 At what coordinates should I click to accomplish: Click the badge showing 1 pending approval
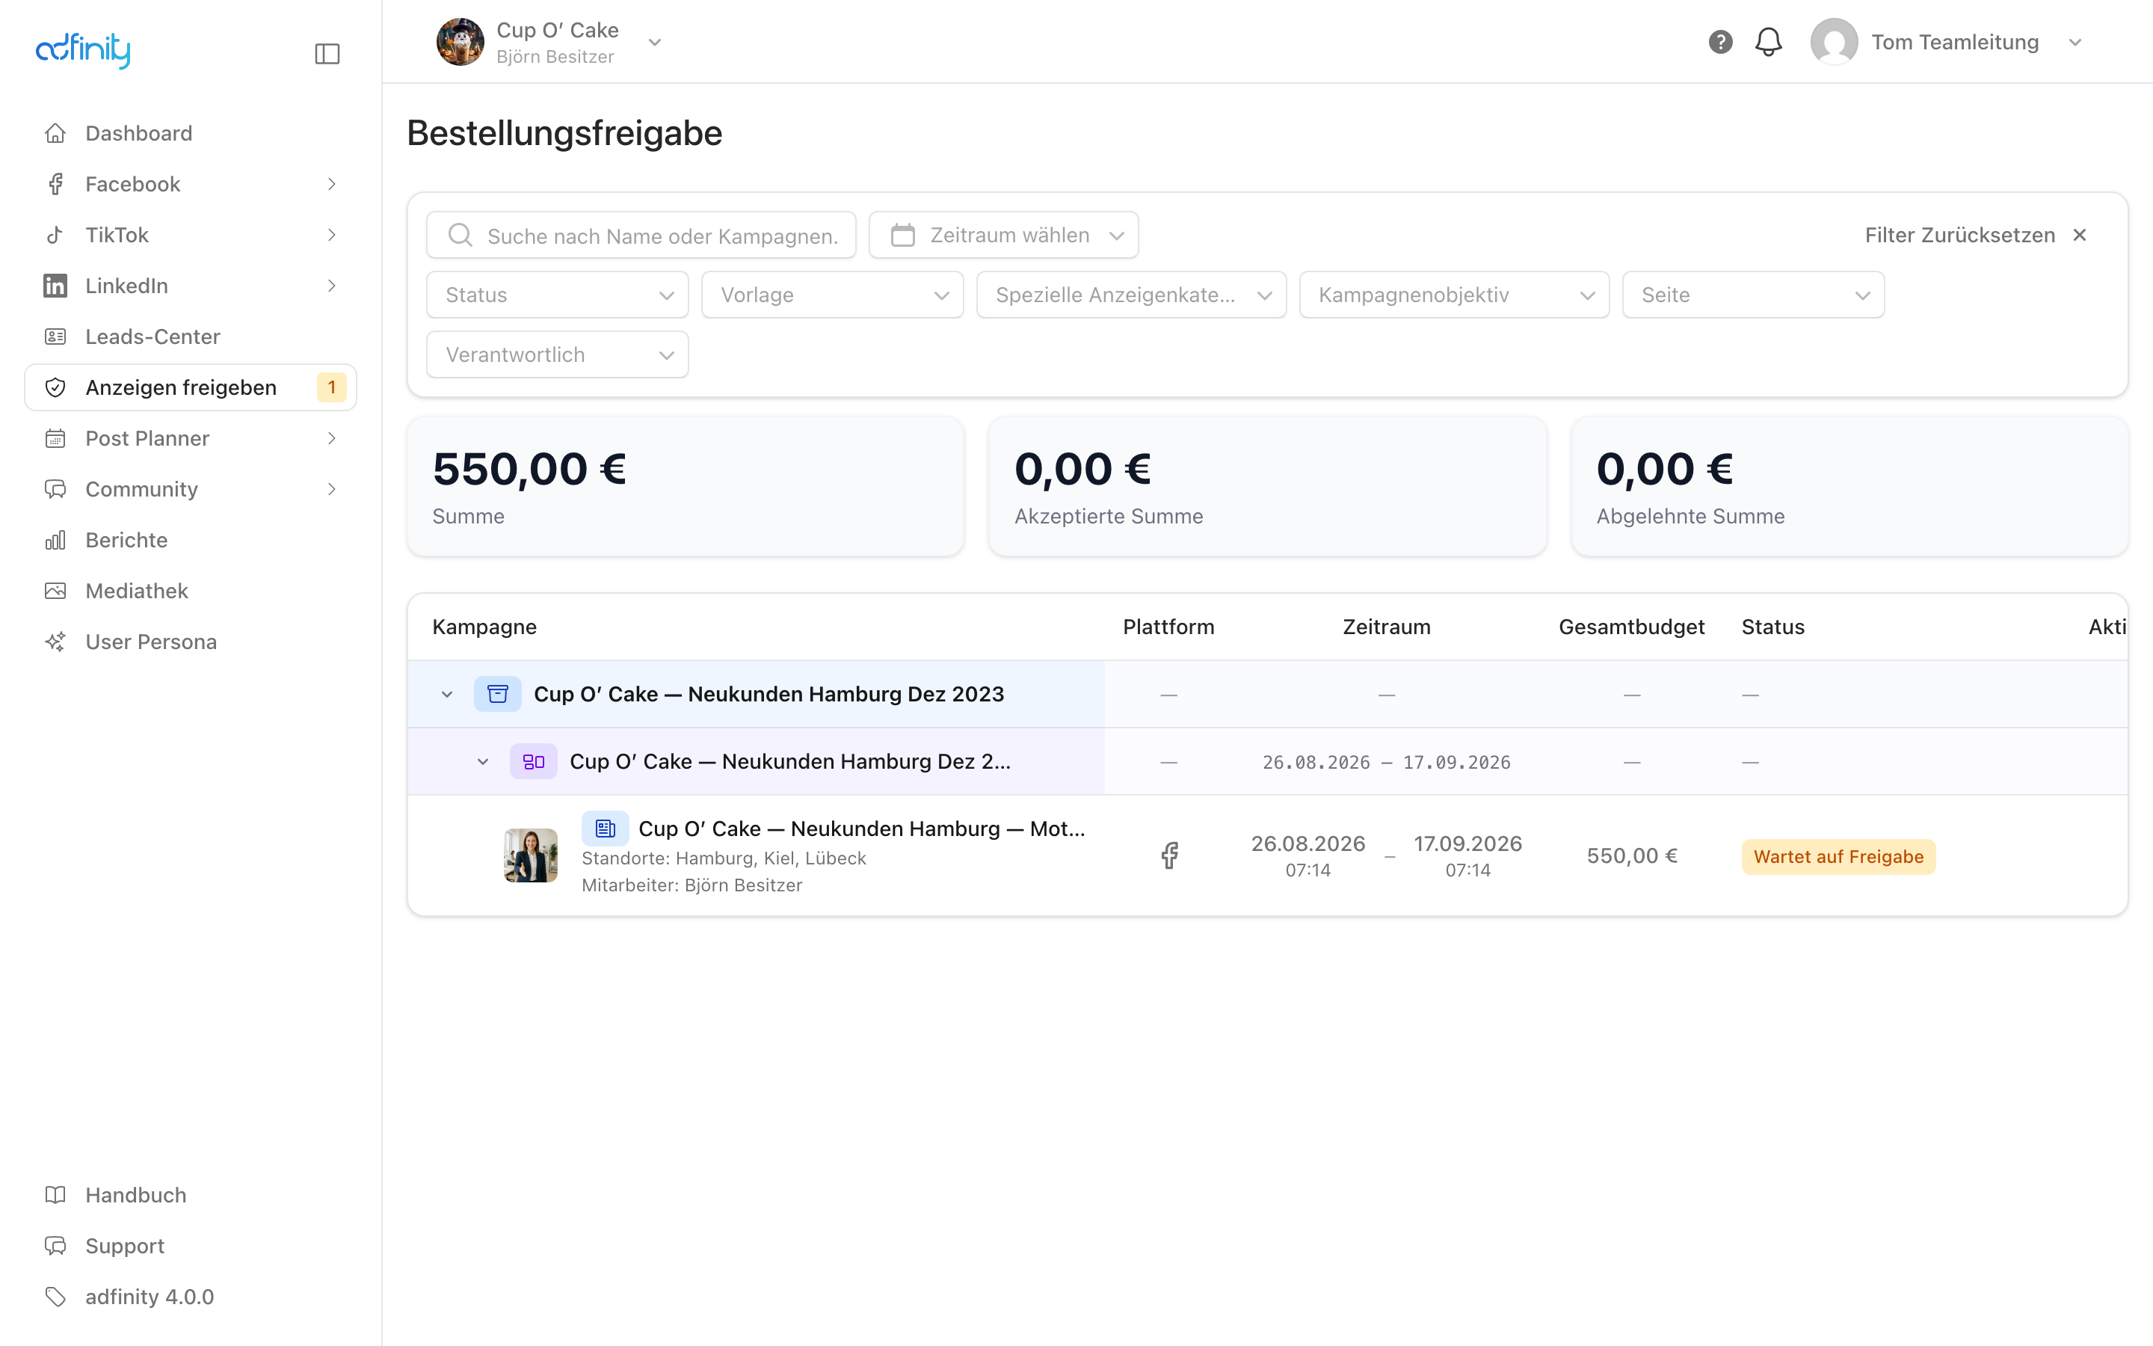(x=331, y=387)
